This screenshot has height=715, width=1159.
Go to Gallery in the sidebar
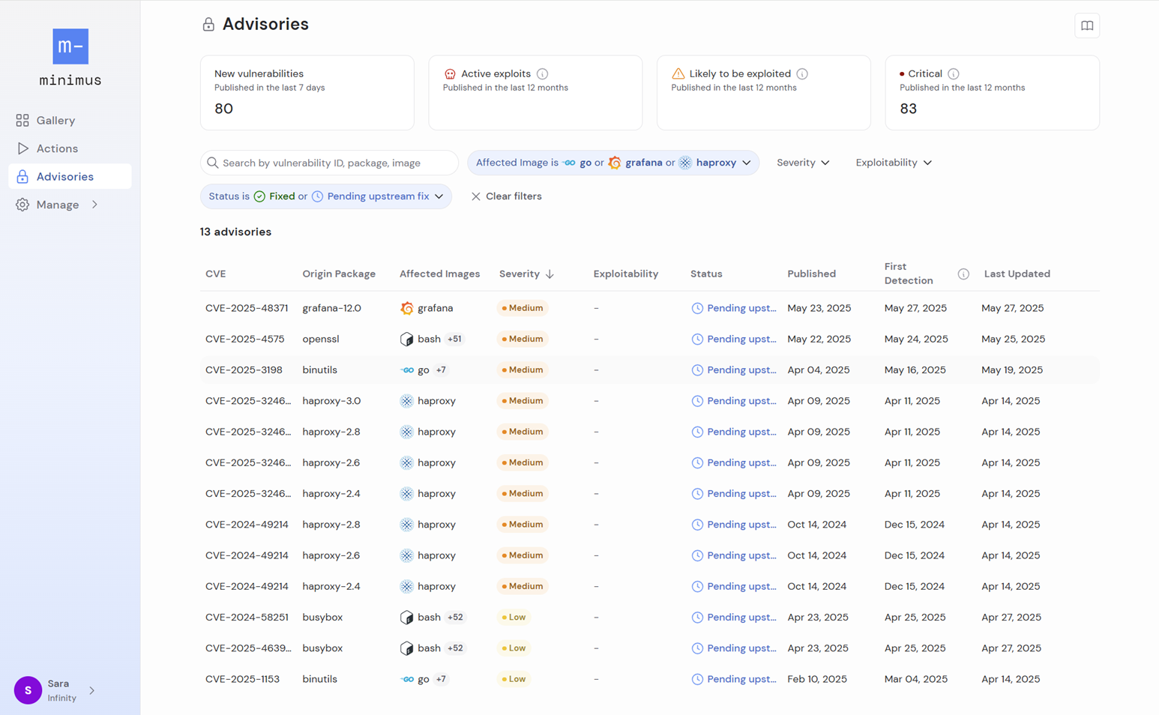click(x=70, y=120)
